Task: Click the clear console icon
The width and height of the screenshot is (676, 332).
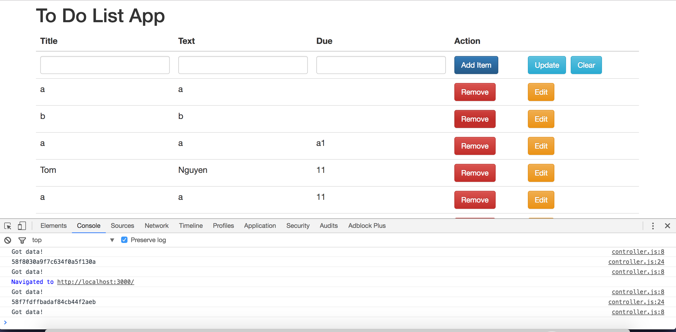Action: tap(8, 240)
